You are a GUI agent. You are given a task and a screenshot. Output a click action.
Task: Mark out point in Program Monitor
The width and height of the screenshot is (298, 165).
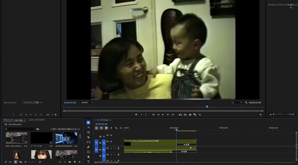(x=146, y=115)
